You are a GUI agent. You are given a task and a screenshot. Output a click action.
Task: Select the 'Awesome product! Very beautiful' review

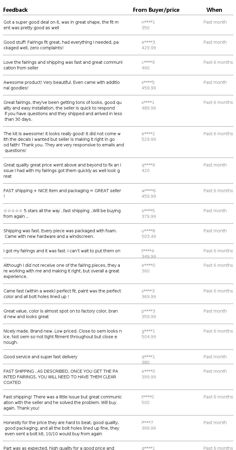[62, 85]
